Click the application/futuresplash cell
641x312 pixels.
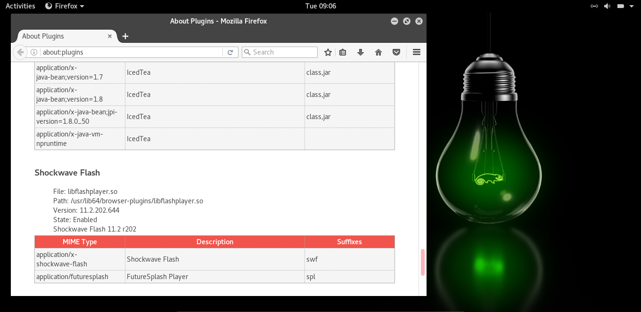click(80, 277)
